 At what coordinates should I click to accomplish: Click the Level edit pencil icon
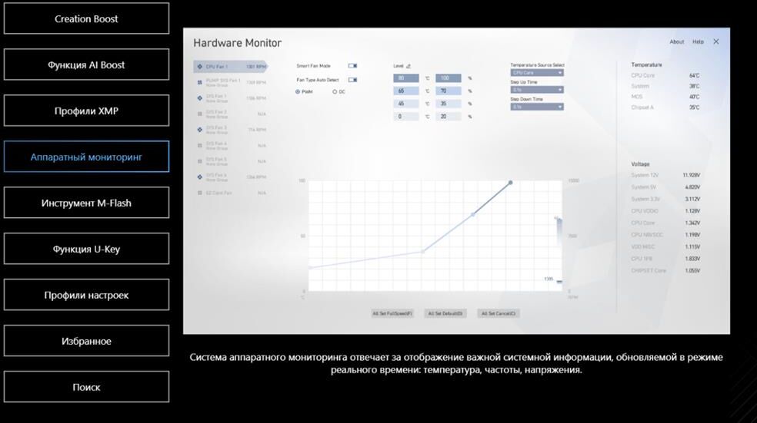click(409, 66)
